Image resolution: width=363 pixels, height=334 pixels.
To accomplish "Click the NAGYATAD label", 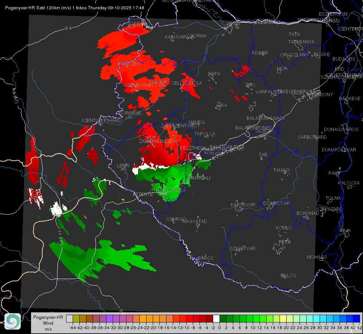I will click(195, 221).
